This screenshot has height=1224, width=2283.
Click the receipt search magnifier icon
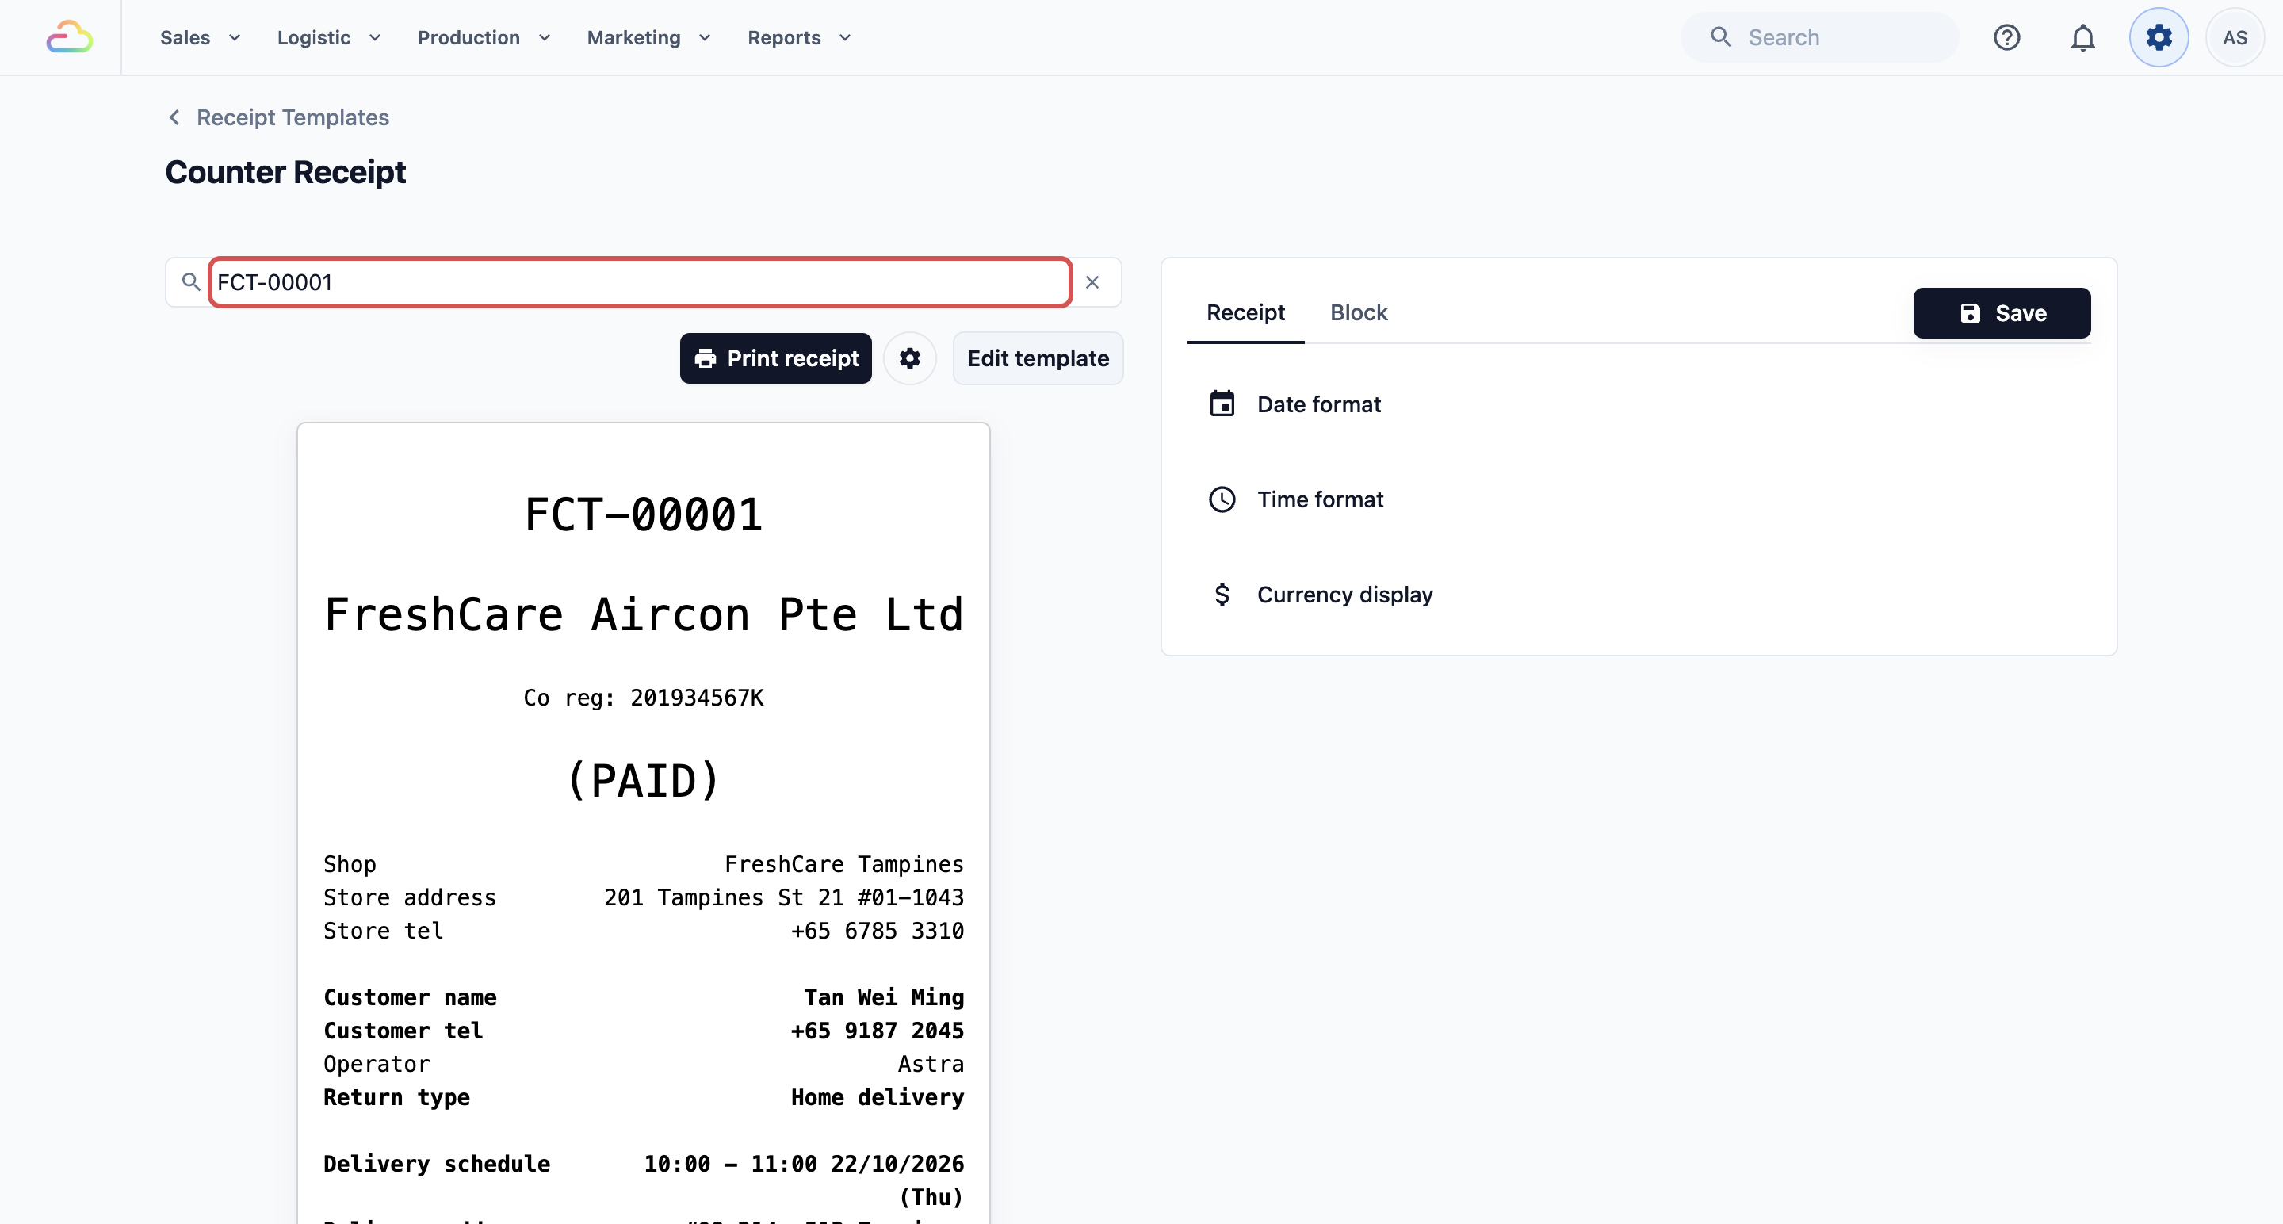point(189,282)
